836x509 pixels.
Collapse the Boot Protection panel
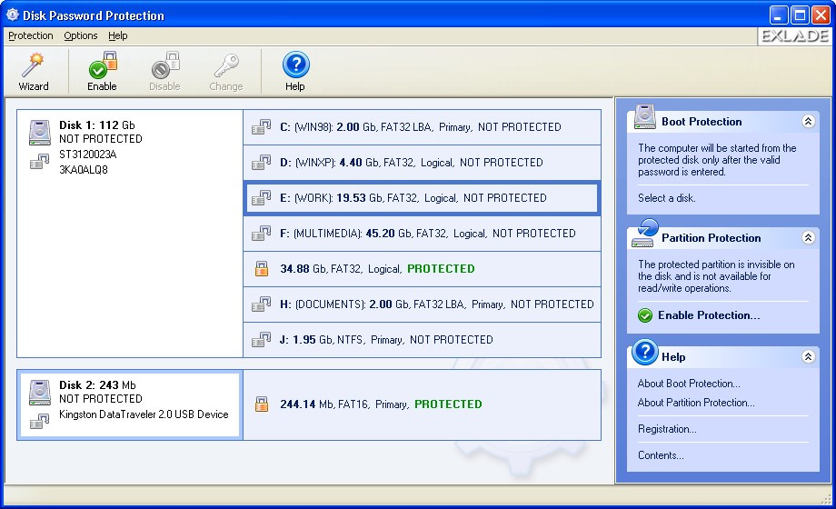808,121
